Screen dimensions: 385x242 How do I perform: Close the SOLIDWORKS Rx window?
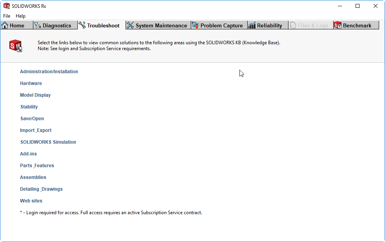coord(376,6)
